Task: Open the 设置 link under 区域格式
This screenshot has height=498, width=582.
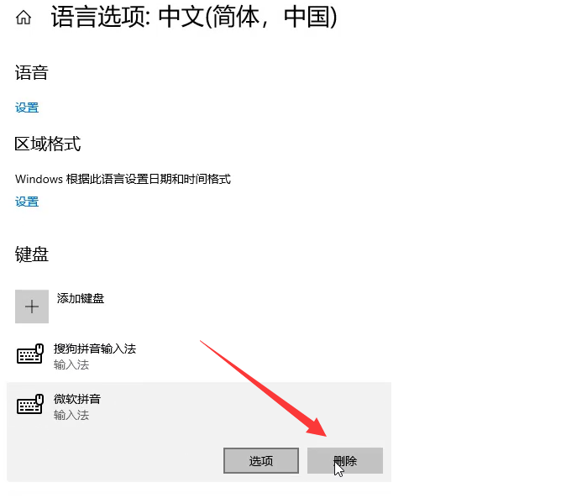Action: coord(27,202)
